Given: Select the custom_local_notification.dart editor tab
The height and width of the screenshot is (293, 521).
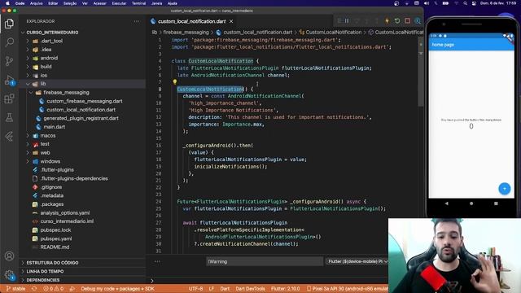Looking at the screenshot, I should tap(192, 21).
